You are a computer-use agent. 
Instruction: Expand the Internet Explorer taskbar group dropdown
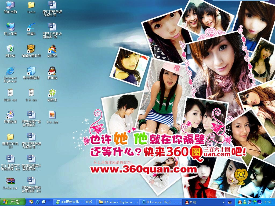(x=180, y=202)
